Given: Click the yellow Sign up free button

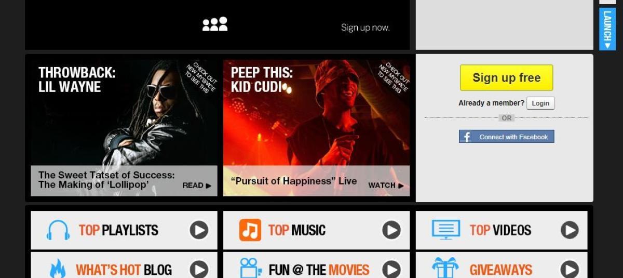Looking at the screenshot, I should click(x=507, y=78).
